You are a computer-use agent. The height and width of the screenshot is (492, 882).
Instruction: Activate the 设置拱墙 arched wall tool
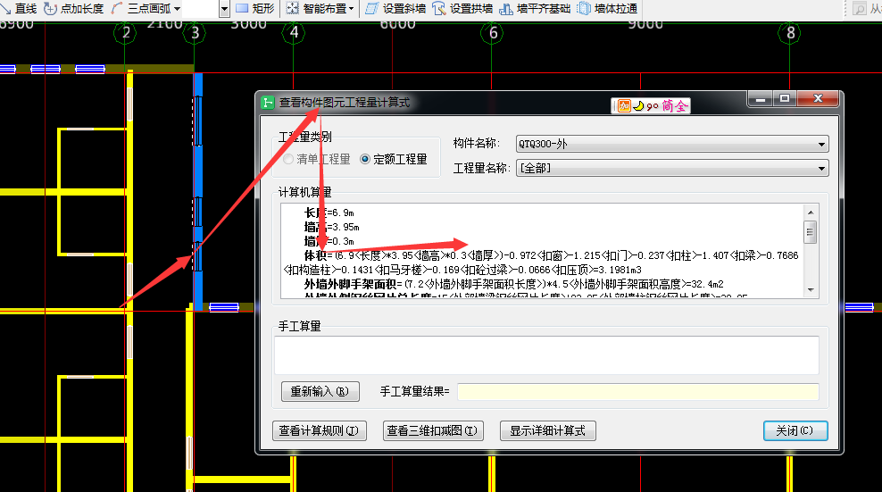tap(462, 8)
